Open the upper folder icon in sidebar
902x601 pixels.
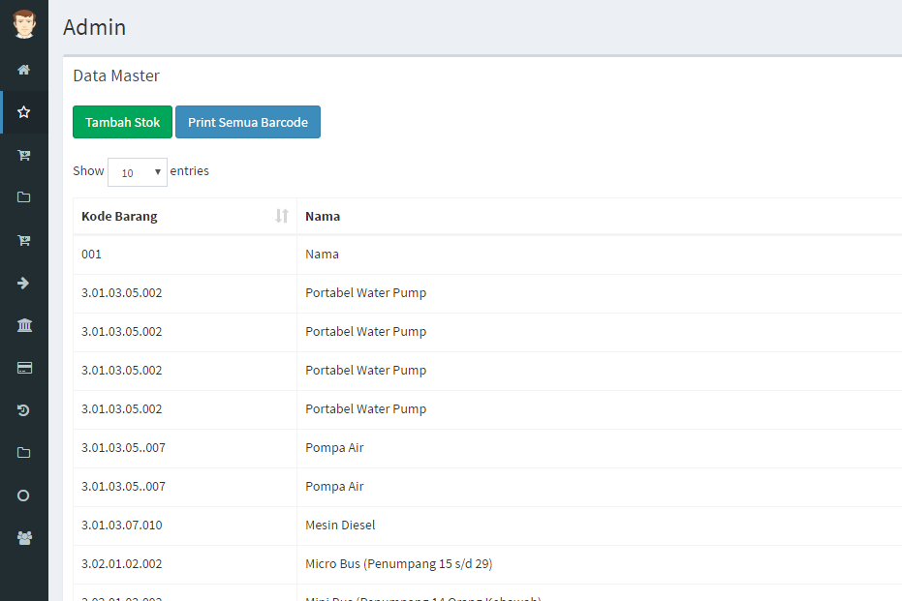(x=23, y=197)
